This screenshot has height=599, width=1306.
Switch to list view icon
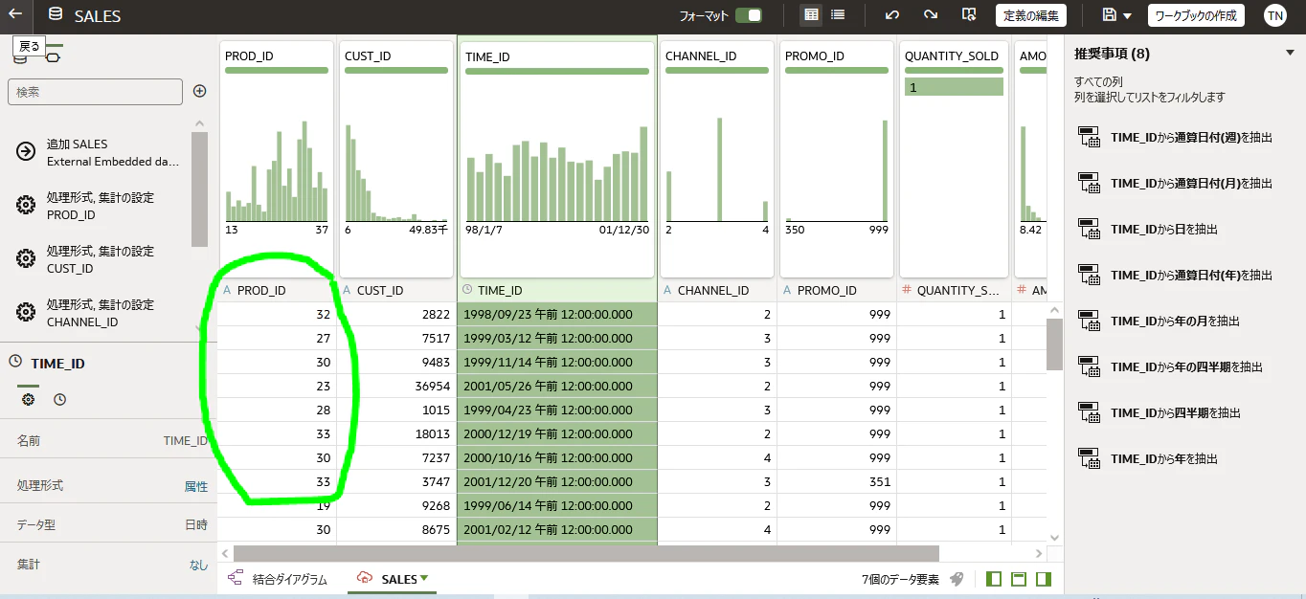838,15
